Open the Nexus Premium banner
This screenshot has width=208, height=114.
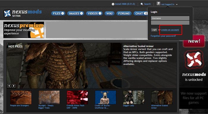point(23,30)
